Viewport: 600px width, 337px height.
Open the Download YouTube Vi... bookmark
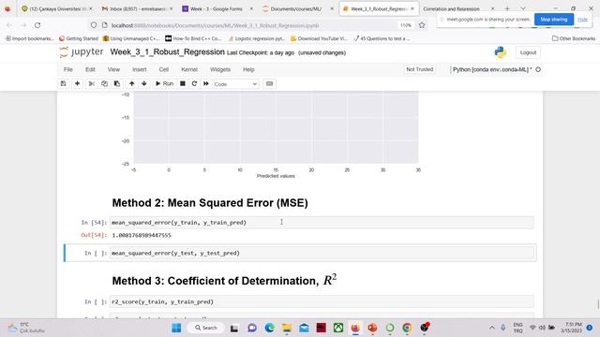click(319, 38)
